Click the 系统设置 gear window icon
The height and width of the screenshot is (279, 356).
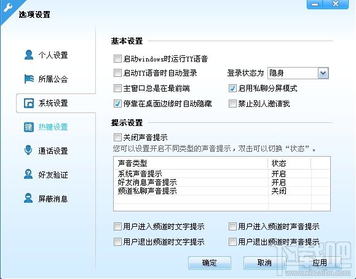click(29, 103)
